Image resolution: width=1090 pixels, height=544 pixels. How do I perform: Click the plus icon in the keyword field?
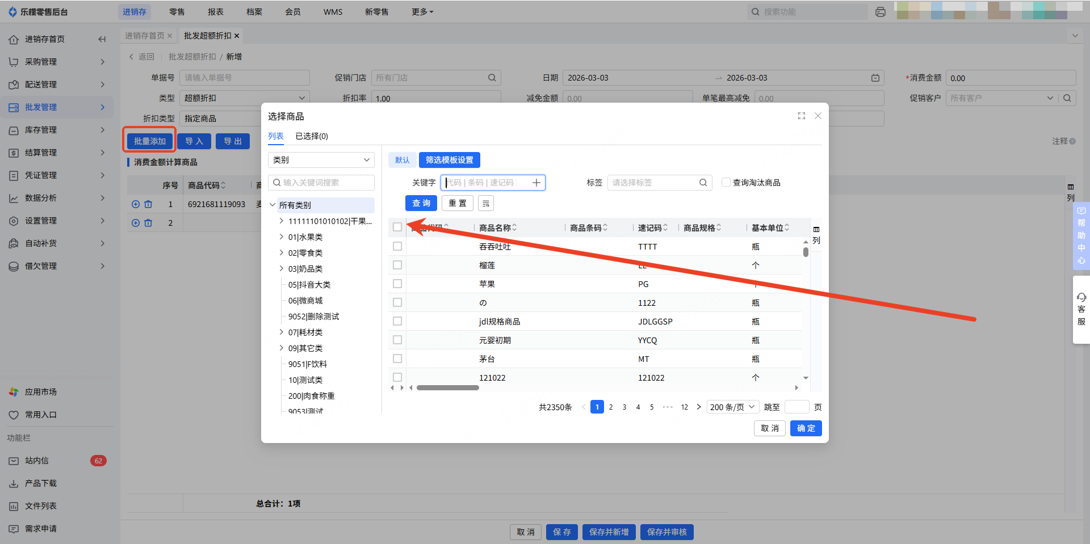pos(536,183)
